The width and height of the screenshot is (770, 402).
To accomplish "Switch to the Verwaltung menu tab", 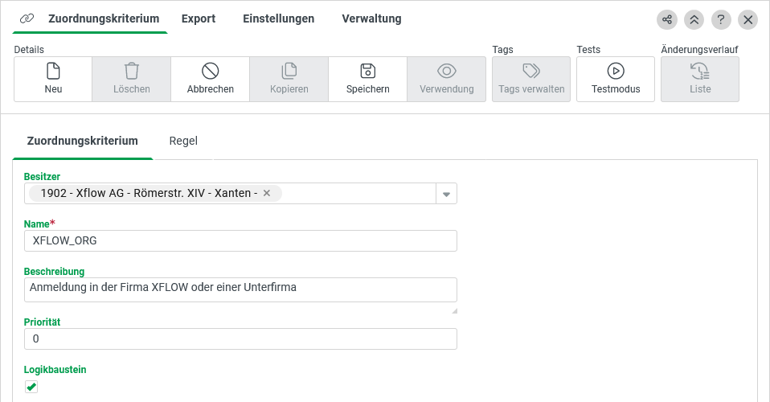I will click(x=371, y=18).
